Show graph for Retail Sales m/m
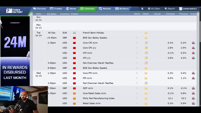Screen dimensions: 201x113 click(193, 103)
